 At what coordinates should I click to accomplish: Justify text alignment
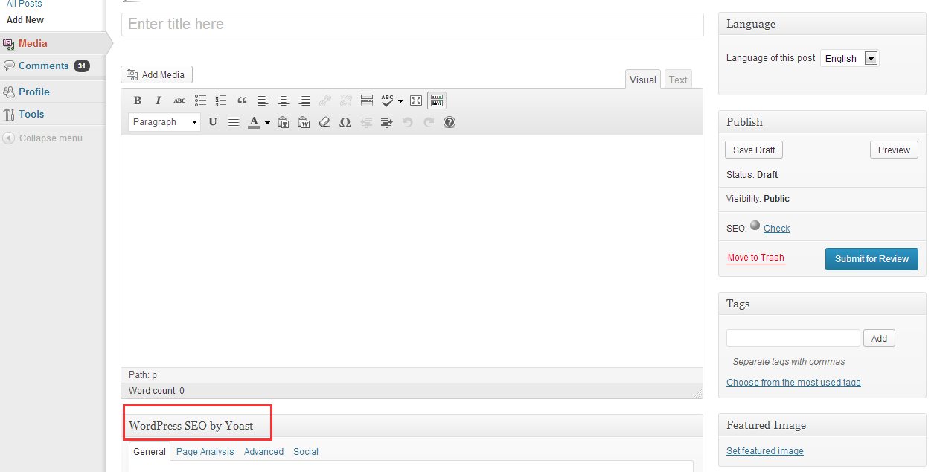tap(234, 122)
